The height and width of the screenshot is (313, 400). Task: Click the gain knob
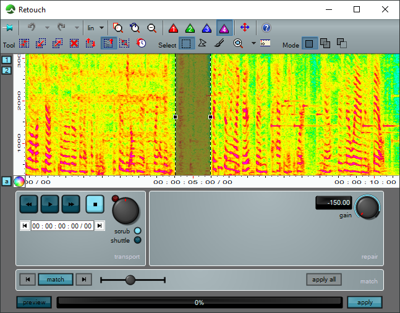click(x=368, y=207)
